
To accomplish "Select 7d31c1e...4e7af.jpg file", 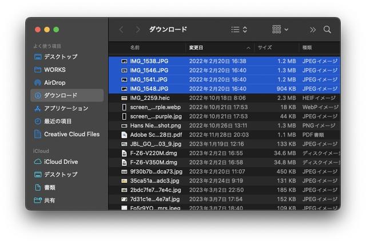I will coord(224,199).
